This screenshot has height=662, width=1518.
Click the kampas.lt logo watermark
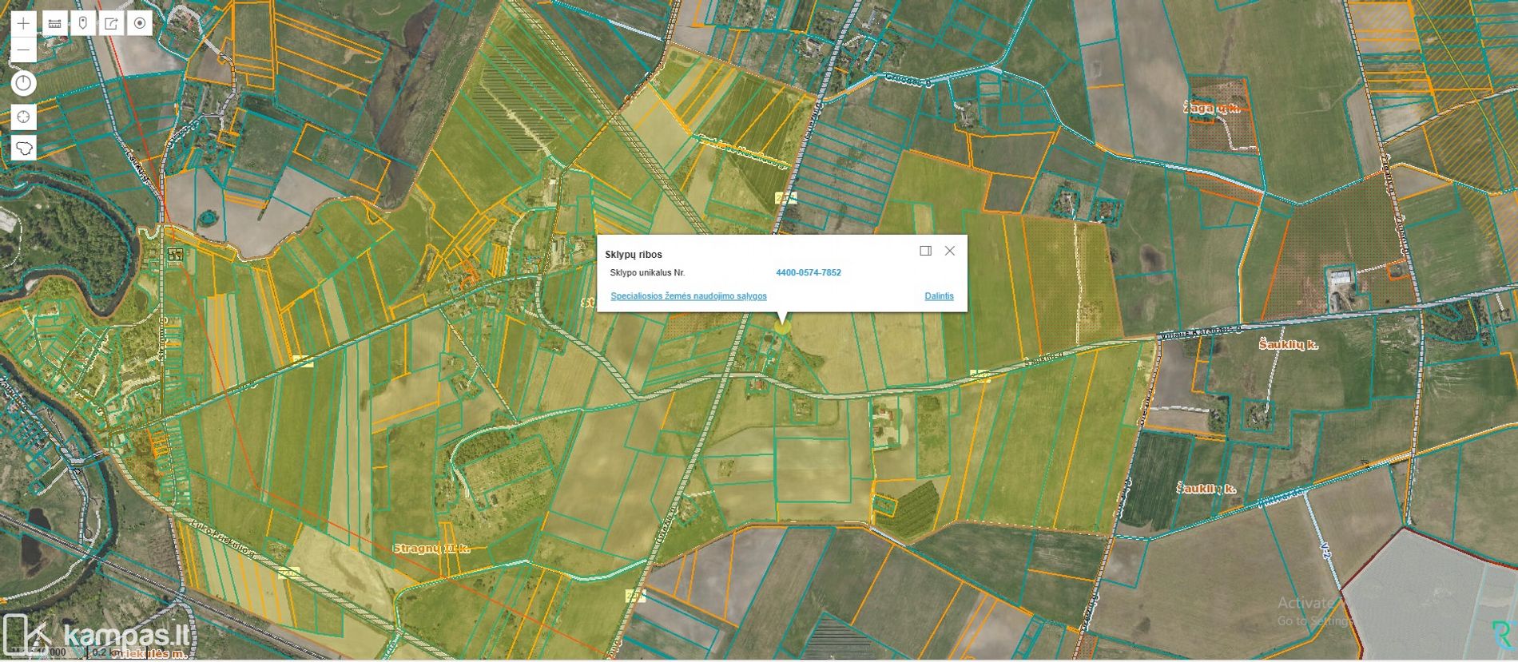tap(100, 635)
